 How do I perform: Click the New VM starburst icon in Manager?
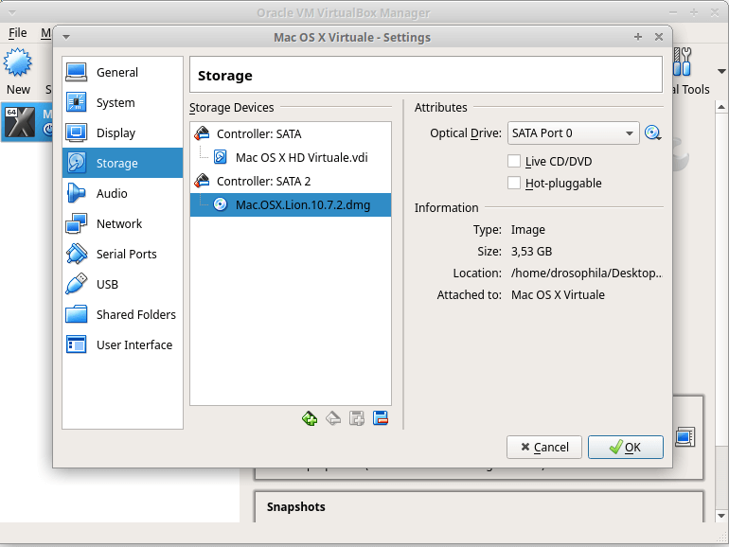18,62
